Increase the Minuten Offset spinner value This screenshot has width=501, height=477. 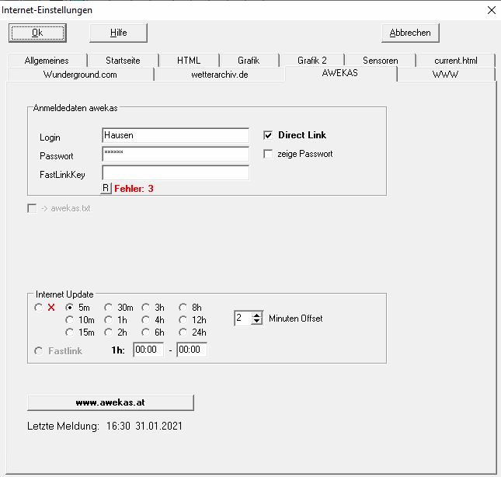[257, 315]
